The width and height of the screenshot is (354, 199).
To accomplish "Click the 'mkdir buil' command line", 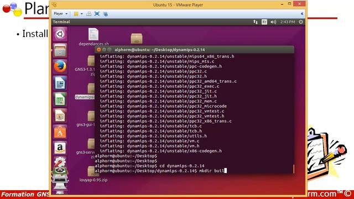I will click(x=160, y=171).
